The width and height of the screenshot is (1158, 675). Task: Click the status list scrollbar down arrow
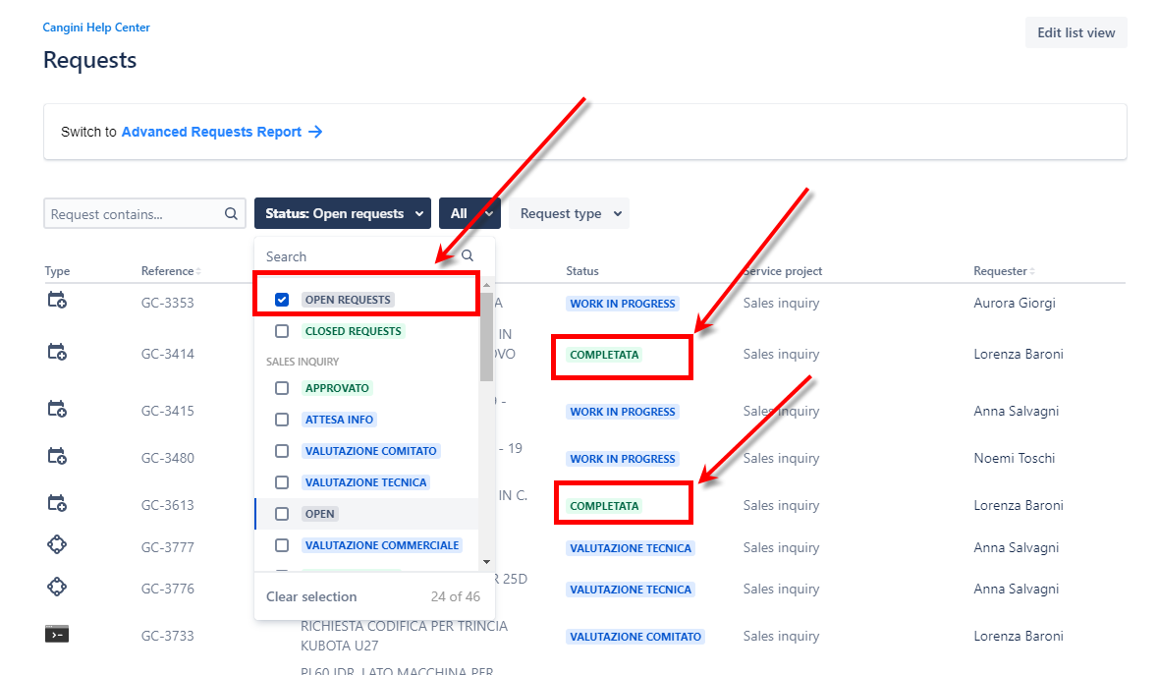click(486, 562)
